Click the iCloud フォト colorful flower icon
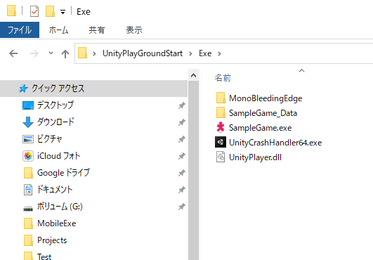Image resolution: width=373 pixels, height=260 pixels. (28, 156)
